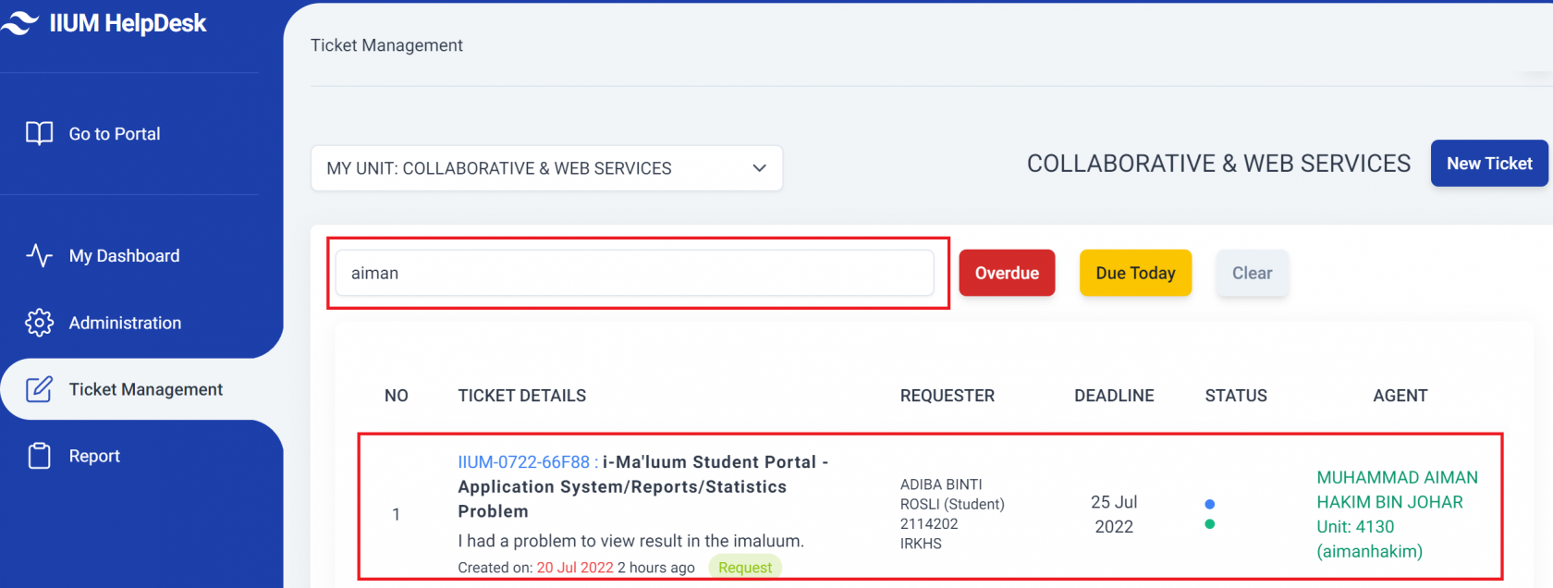
Task: Expand the MY UNIT dropdown
Action: pyautogui.click(x=546, y=168)
